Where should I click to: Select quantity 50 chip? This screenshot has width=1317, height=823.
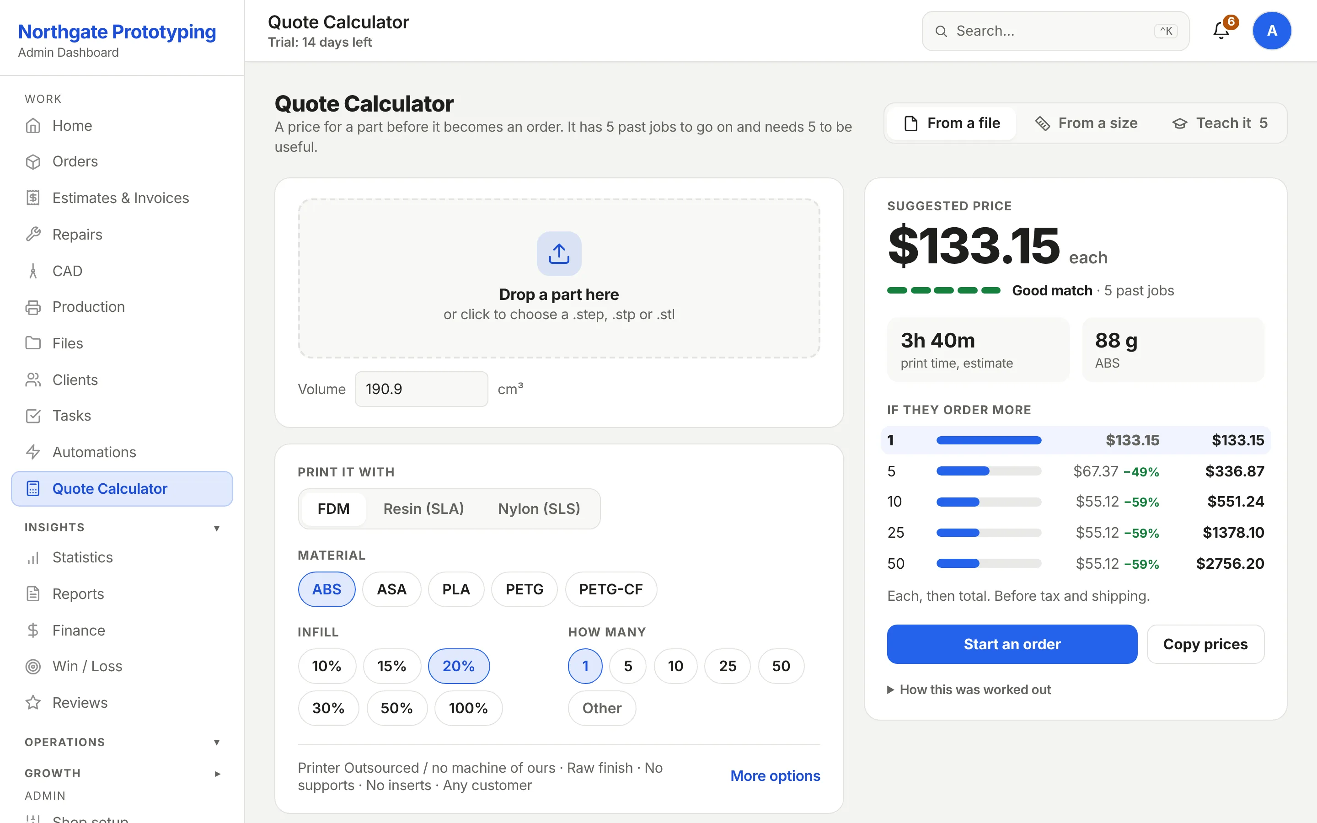click(x=781, y=666)
